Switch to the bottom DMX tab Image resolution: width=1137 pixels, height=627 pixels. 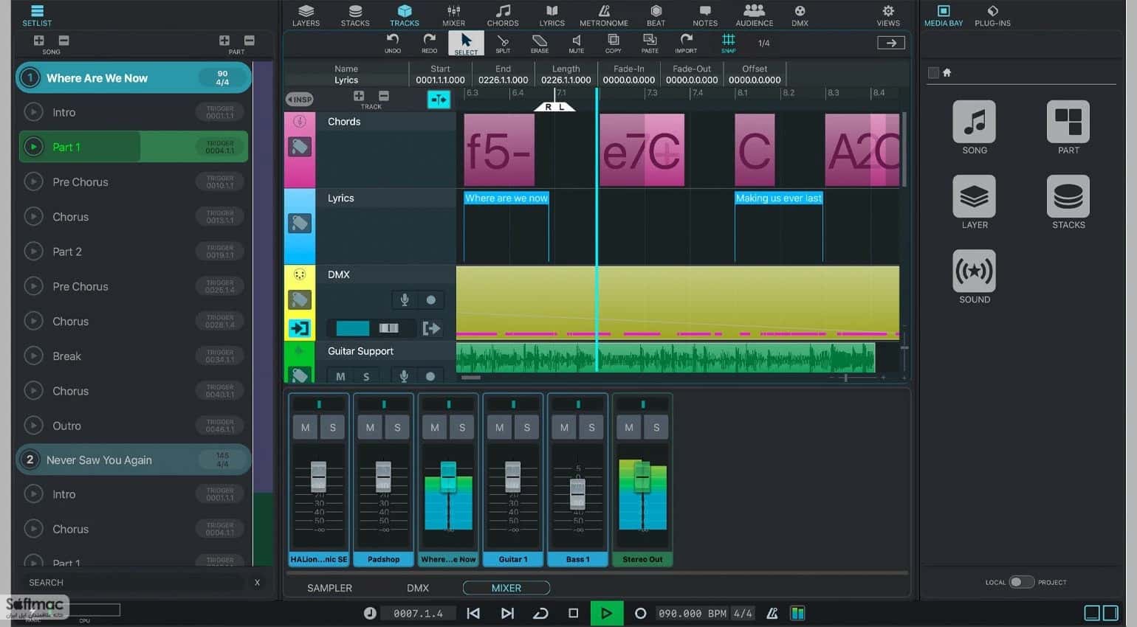[418, 588]
